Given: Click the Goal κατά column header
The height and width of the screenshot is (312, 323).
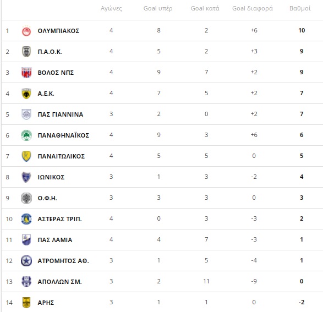Looking at the screenshot, I should (205, 8).
